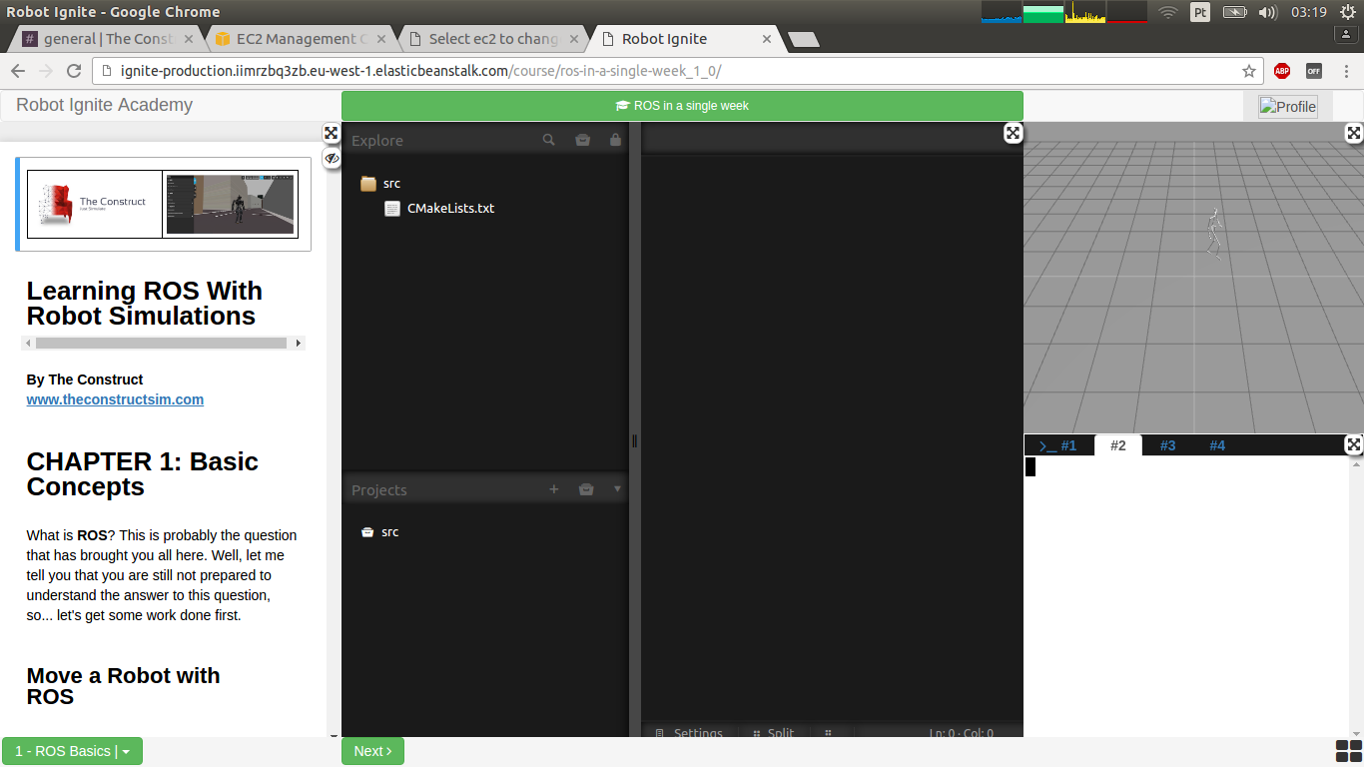The height and width of the screenshot is (767, 1364).
Task: Click the browser forward arrow
Action: (46, 71)
